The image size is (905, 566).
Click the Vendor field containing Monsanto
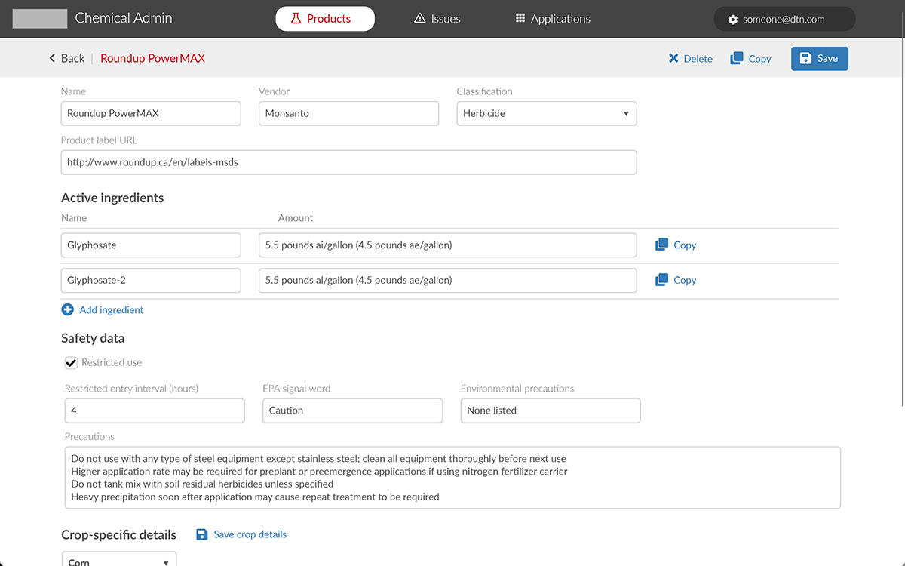click(348, 114)
